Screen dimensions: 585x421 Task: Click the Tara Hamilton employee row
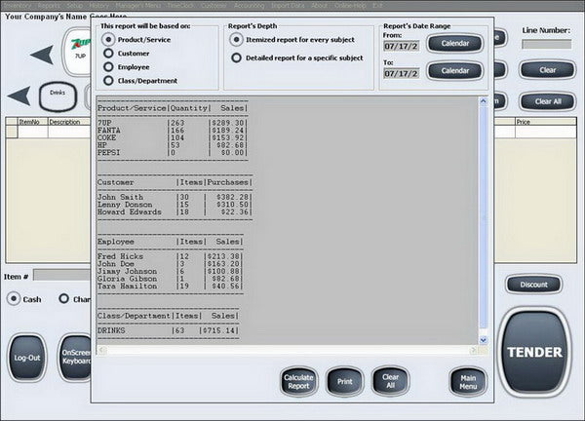[x=170, y=286]
